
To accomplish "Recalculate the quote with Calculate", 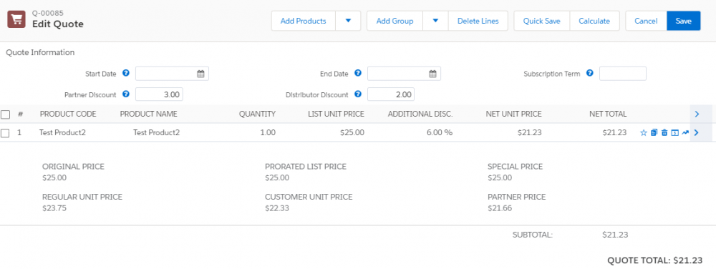I will (594, 21).
